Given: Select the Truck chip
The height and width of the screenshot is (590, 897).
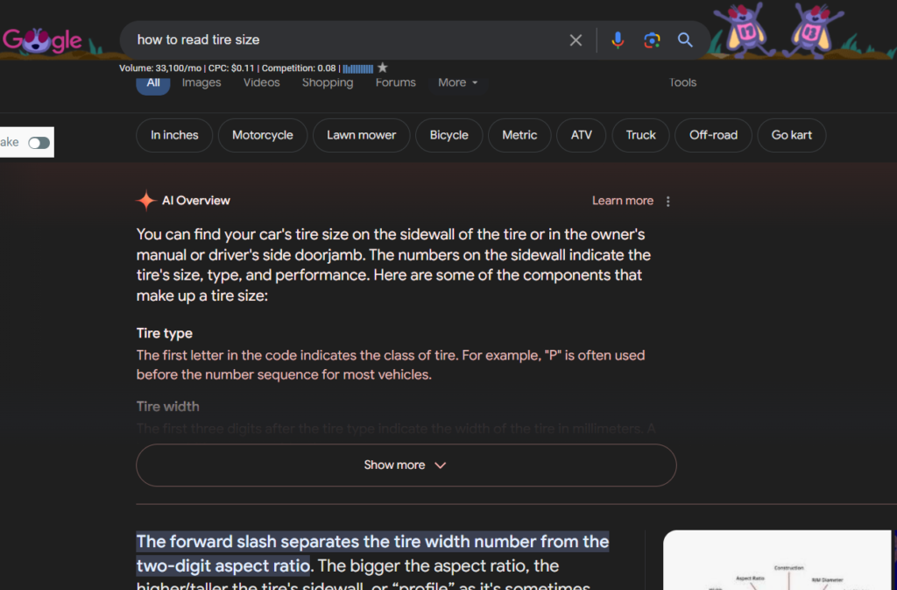Looking at the screenshot, I should (x=640, y=135).
